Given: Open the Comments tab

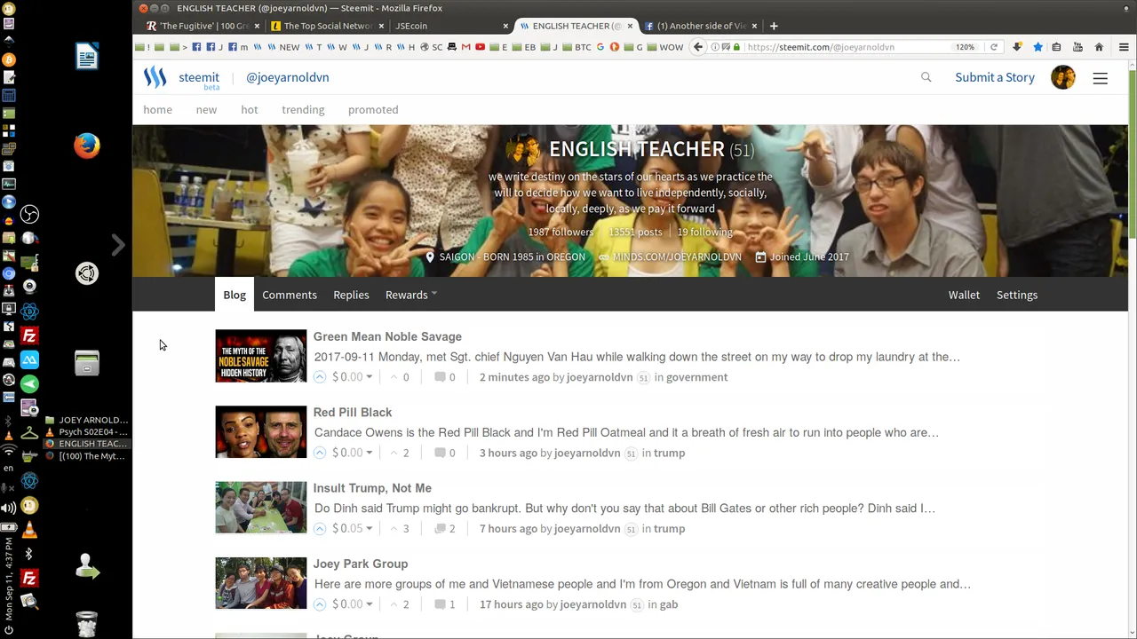Looking at the screenshot, I should pyautogui.click(x=290, y=295).
